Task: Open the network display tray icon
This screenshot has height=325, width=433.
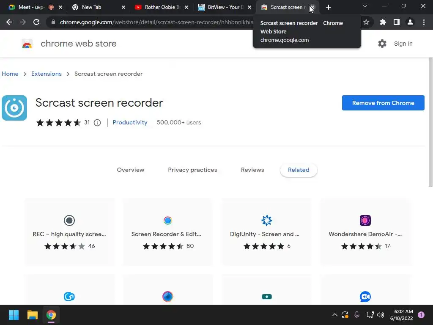Action: tap(370, 315)
